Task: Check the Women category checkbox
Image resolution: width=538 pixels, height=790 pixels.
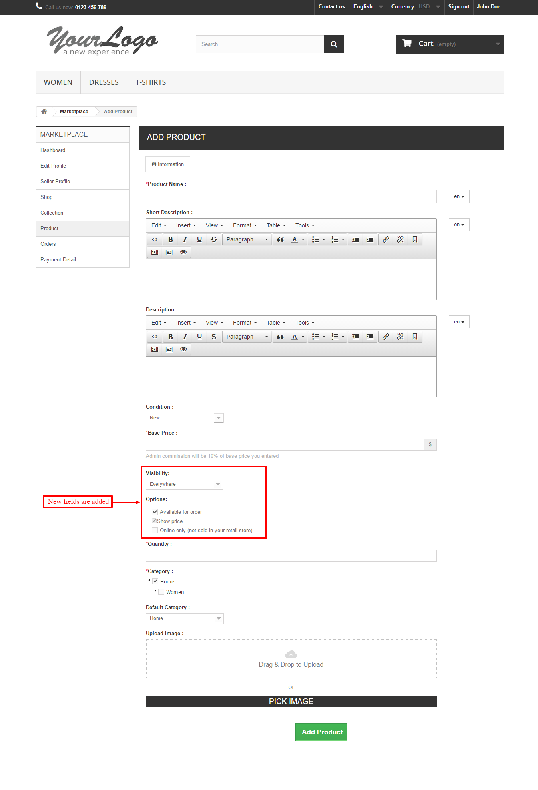Action: (x=161, y=592)
